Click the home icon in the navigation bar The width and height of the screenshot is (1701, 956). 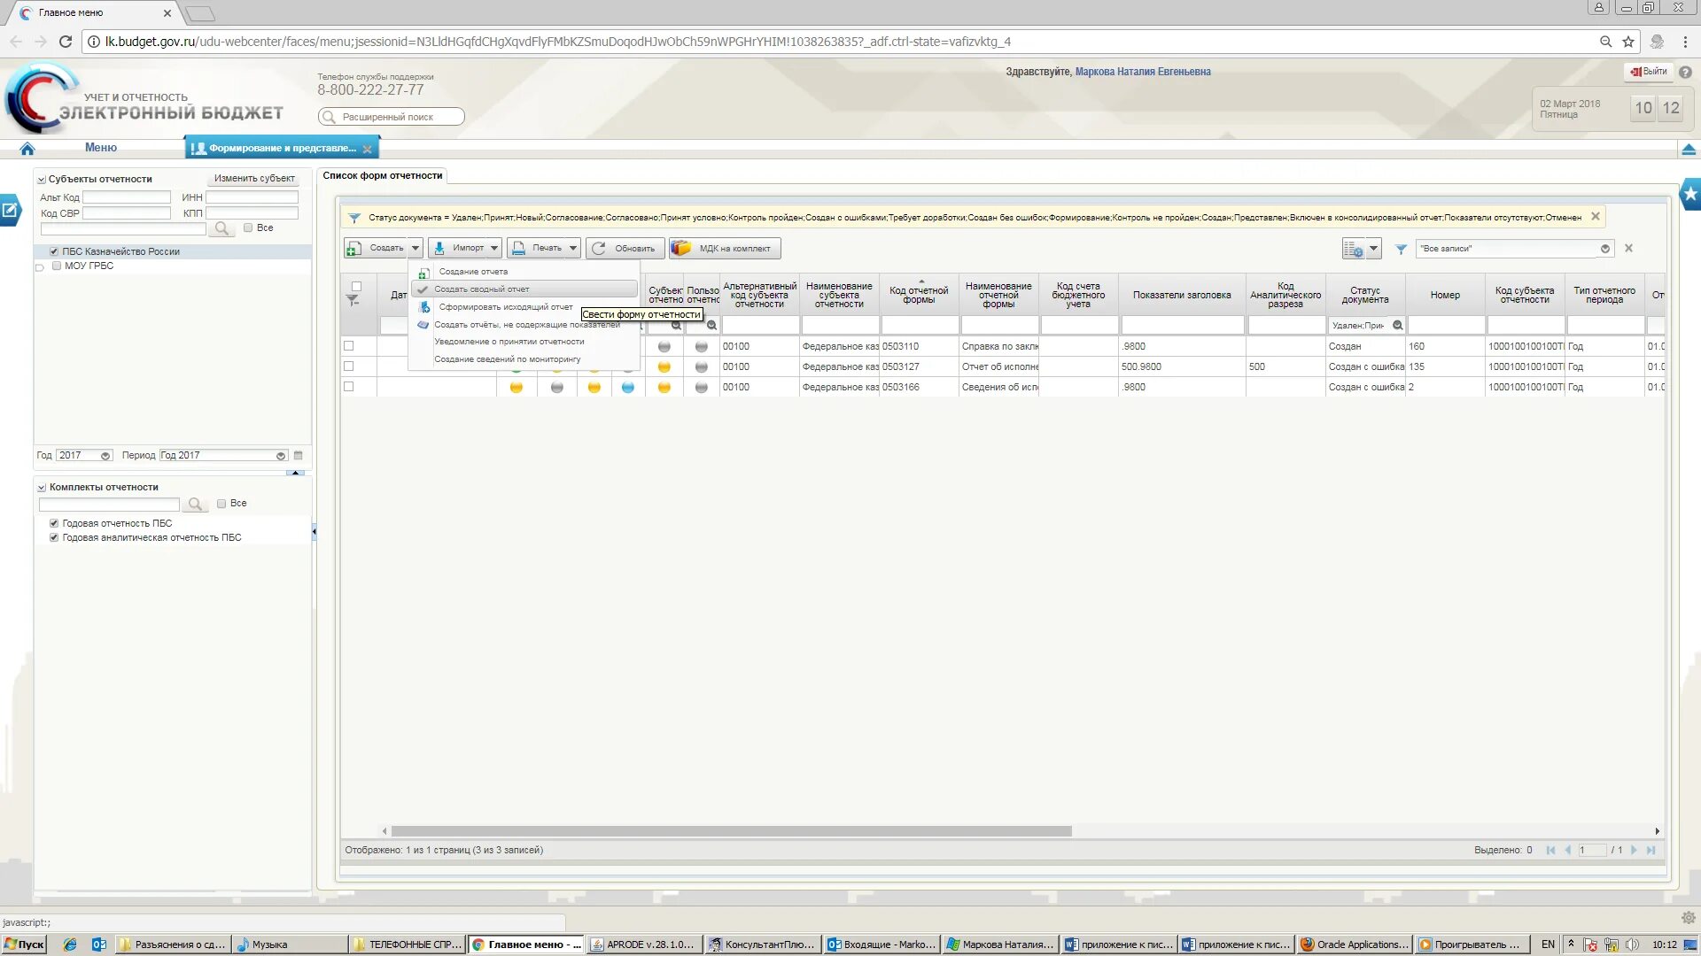27,149
